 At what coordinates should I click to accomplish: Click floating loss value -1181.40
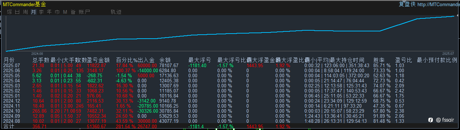198,65
